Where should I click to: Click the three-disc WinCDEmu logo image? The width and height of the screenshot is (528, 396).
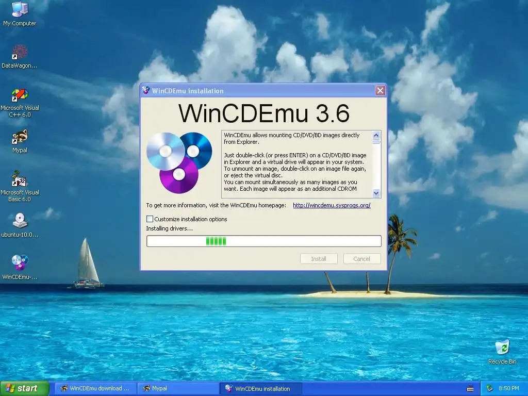pyautogui.click(x=179, y=162)
